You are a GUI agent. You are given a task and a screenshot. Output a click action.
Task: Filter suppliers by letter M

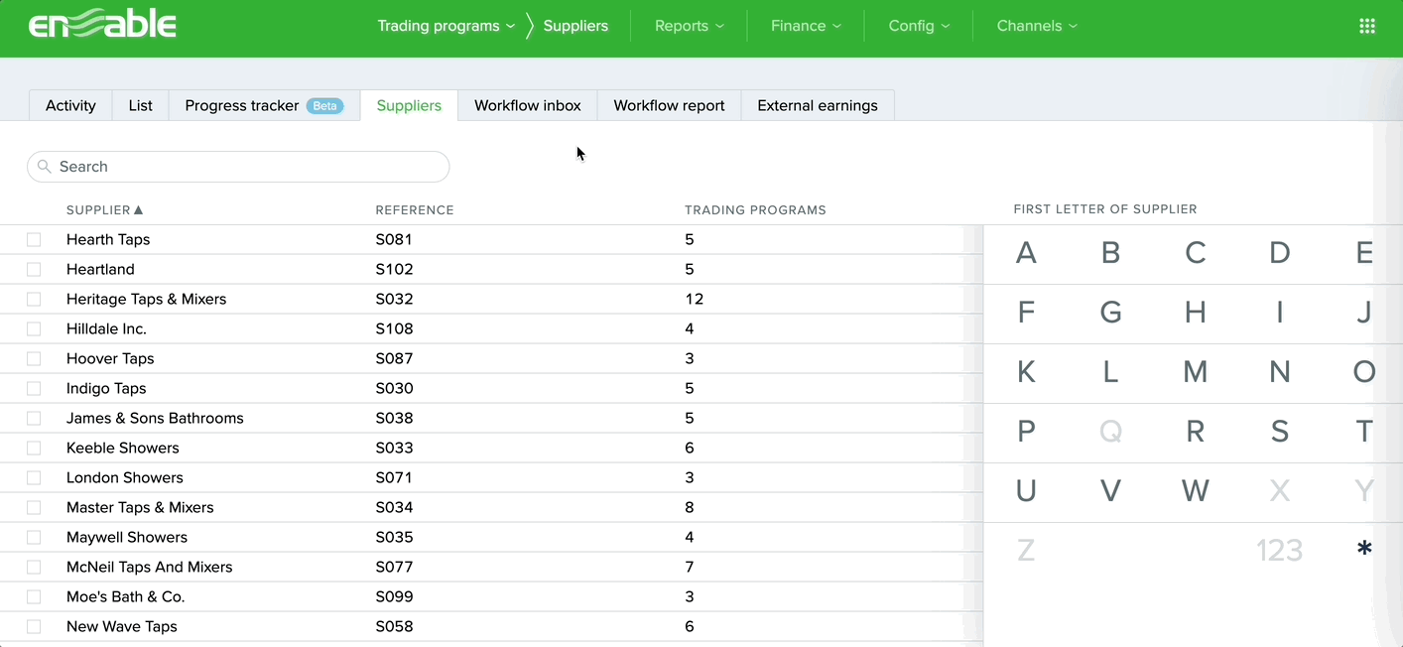click(1196, 372)
